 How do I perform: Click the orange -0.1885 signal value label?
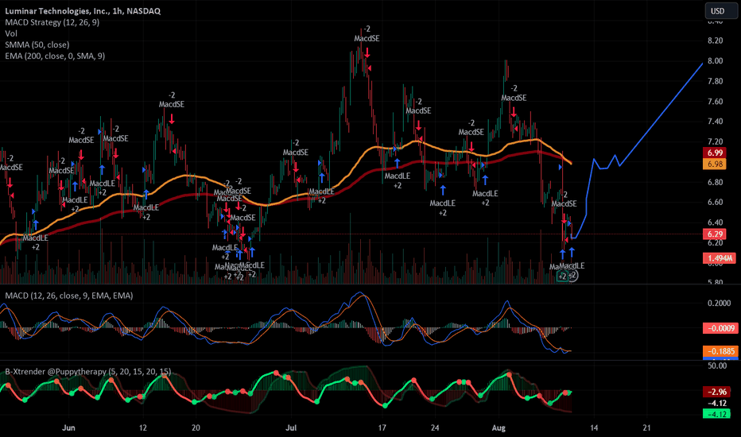(720, 351)
